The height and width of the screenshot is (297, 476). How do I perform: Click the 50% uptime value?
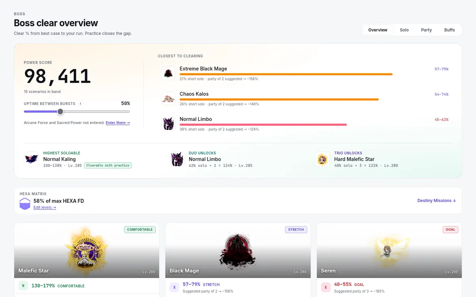(x=125, y=103)
